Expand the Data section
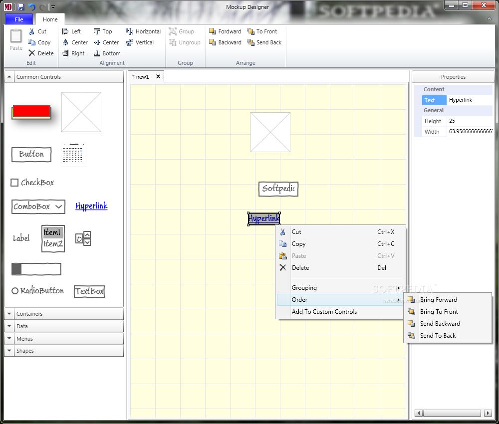Image resolution: width=499 pixels, height=424 pixels. 9,326
